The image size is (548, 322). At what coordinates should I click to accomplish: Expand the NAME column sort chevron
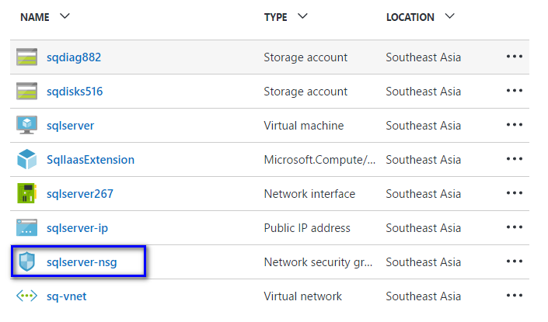[65, 16]
